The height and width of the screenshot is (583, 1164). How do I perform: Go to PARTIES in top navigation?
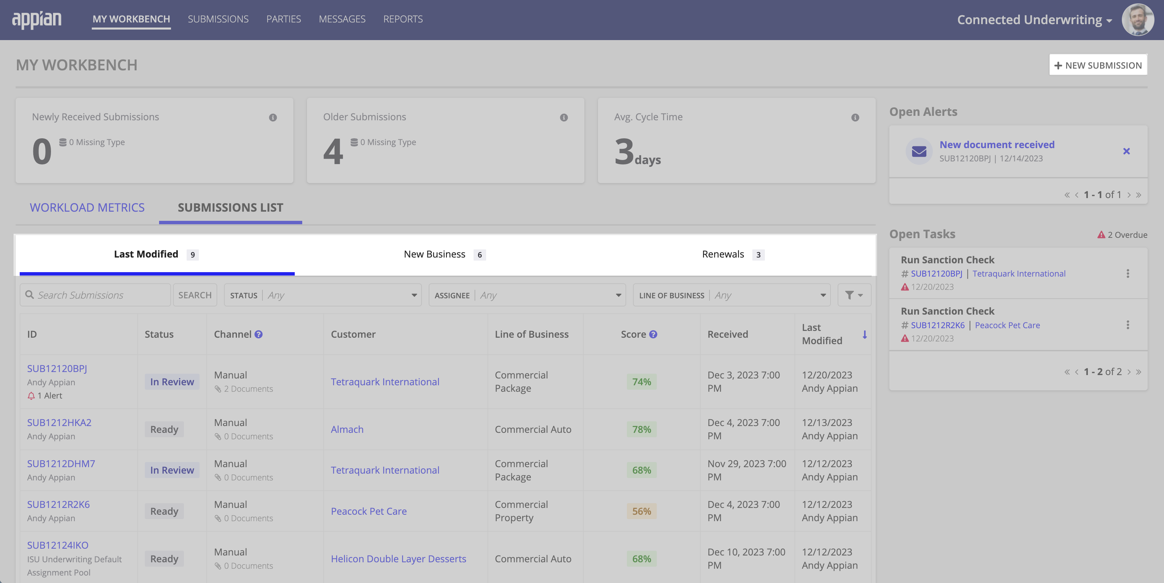point(283,19)
